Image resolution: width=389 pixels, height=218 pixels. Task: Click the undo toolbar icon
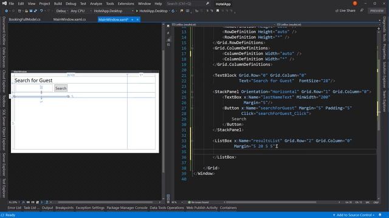pos(42,11)
